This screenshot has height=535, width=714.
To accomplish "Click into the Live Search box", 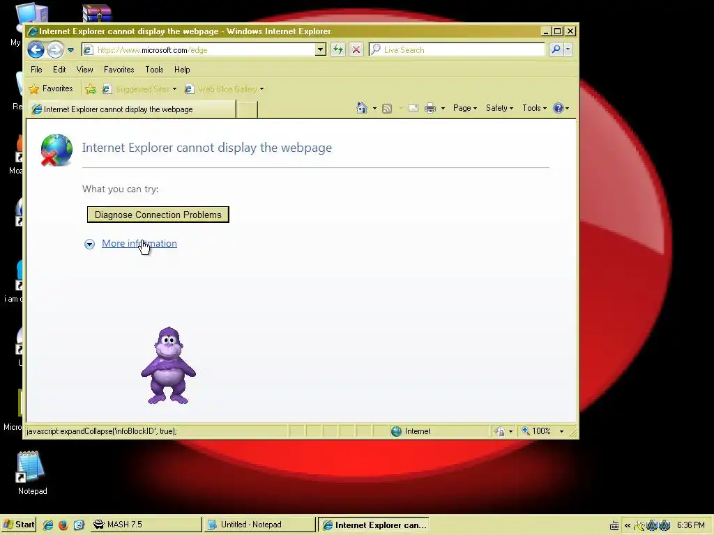I will [456, 49].
